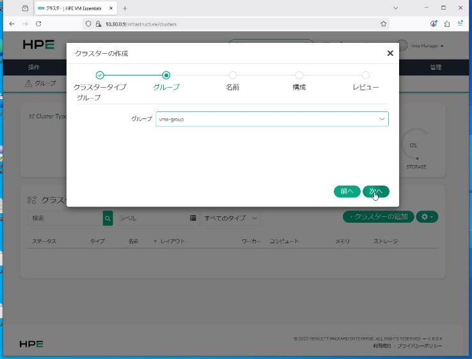Open the gear settings dropdown beside クラスターの追加

point(427,217)
